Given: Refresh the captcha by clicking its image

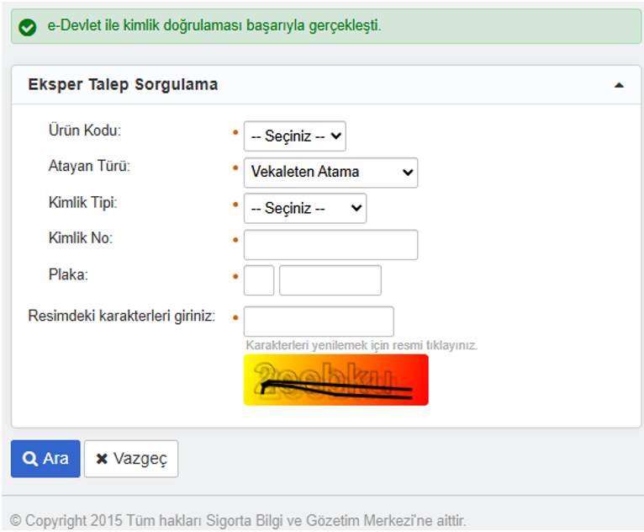Looking at the screenshot, I should point(335,380).
